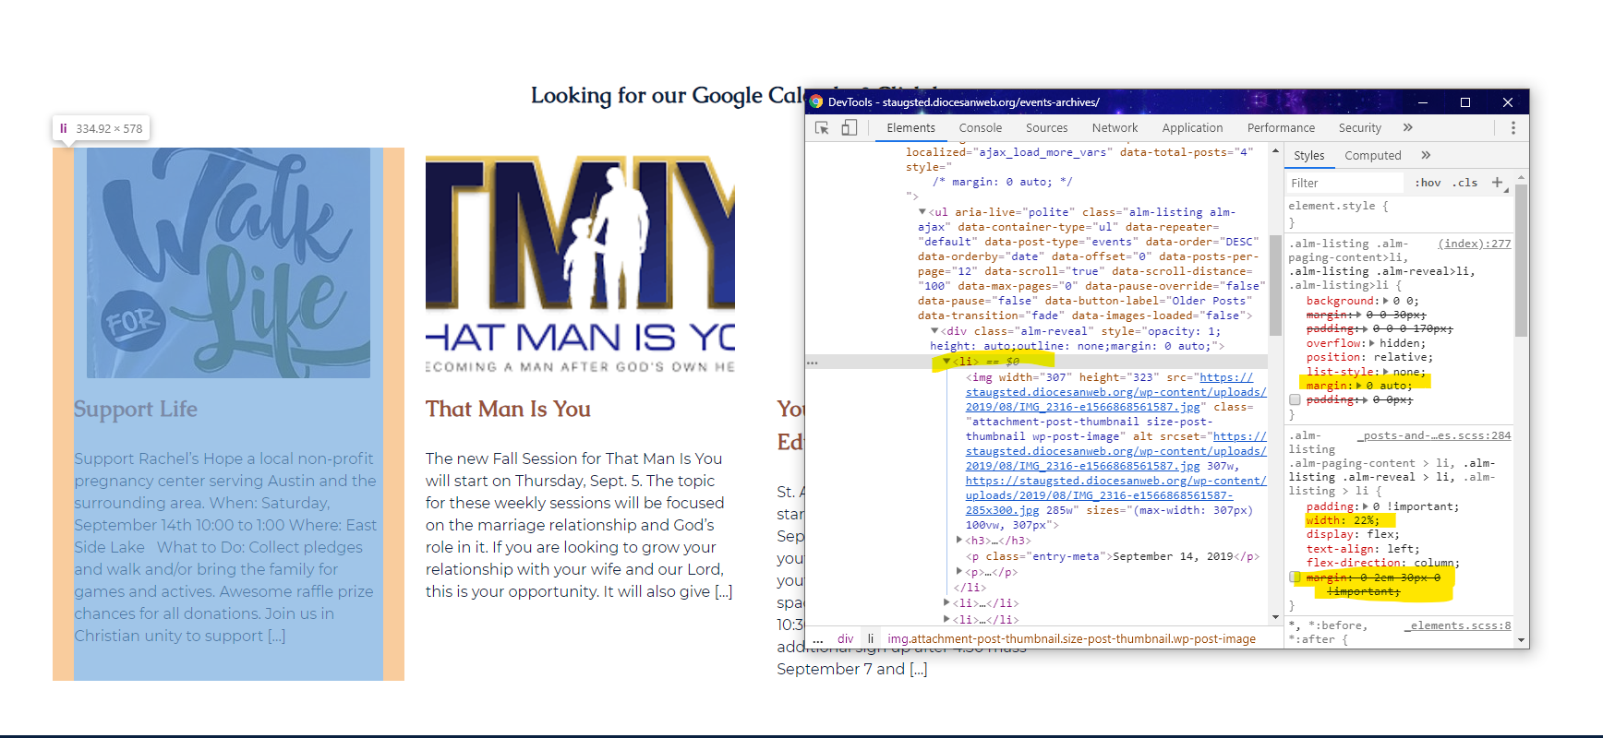Switch to the Console tab
The height and width of the screenshot is (738, 1603).
(980, 128)
